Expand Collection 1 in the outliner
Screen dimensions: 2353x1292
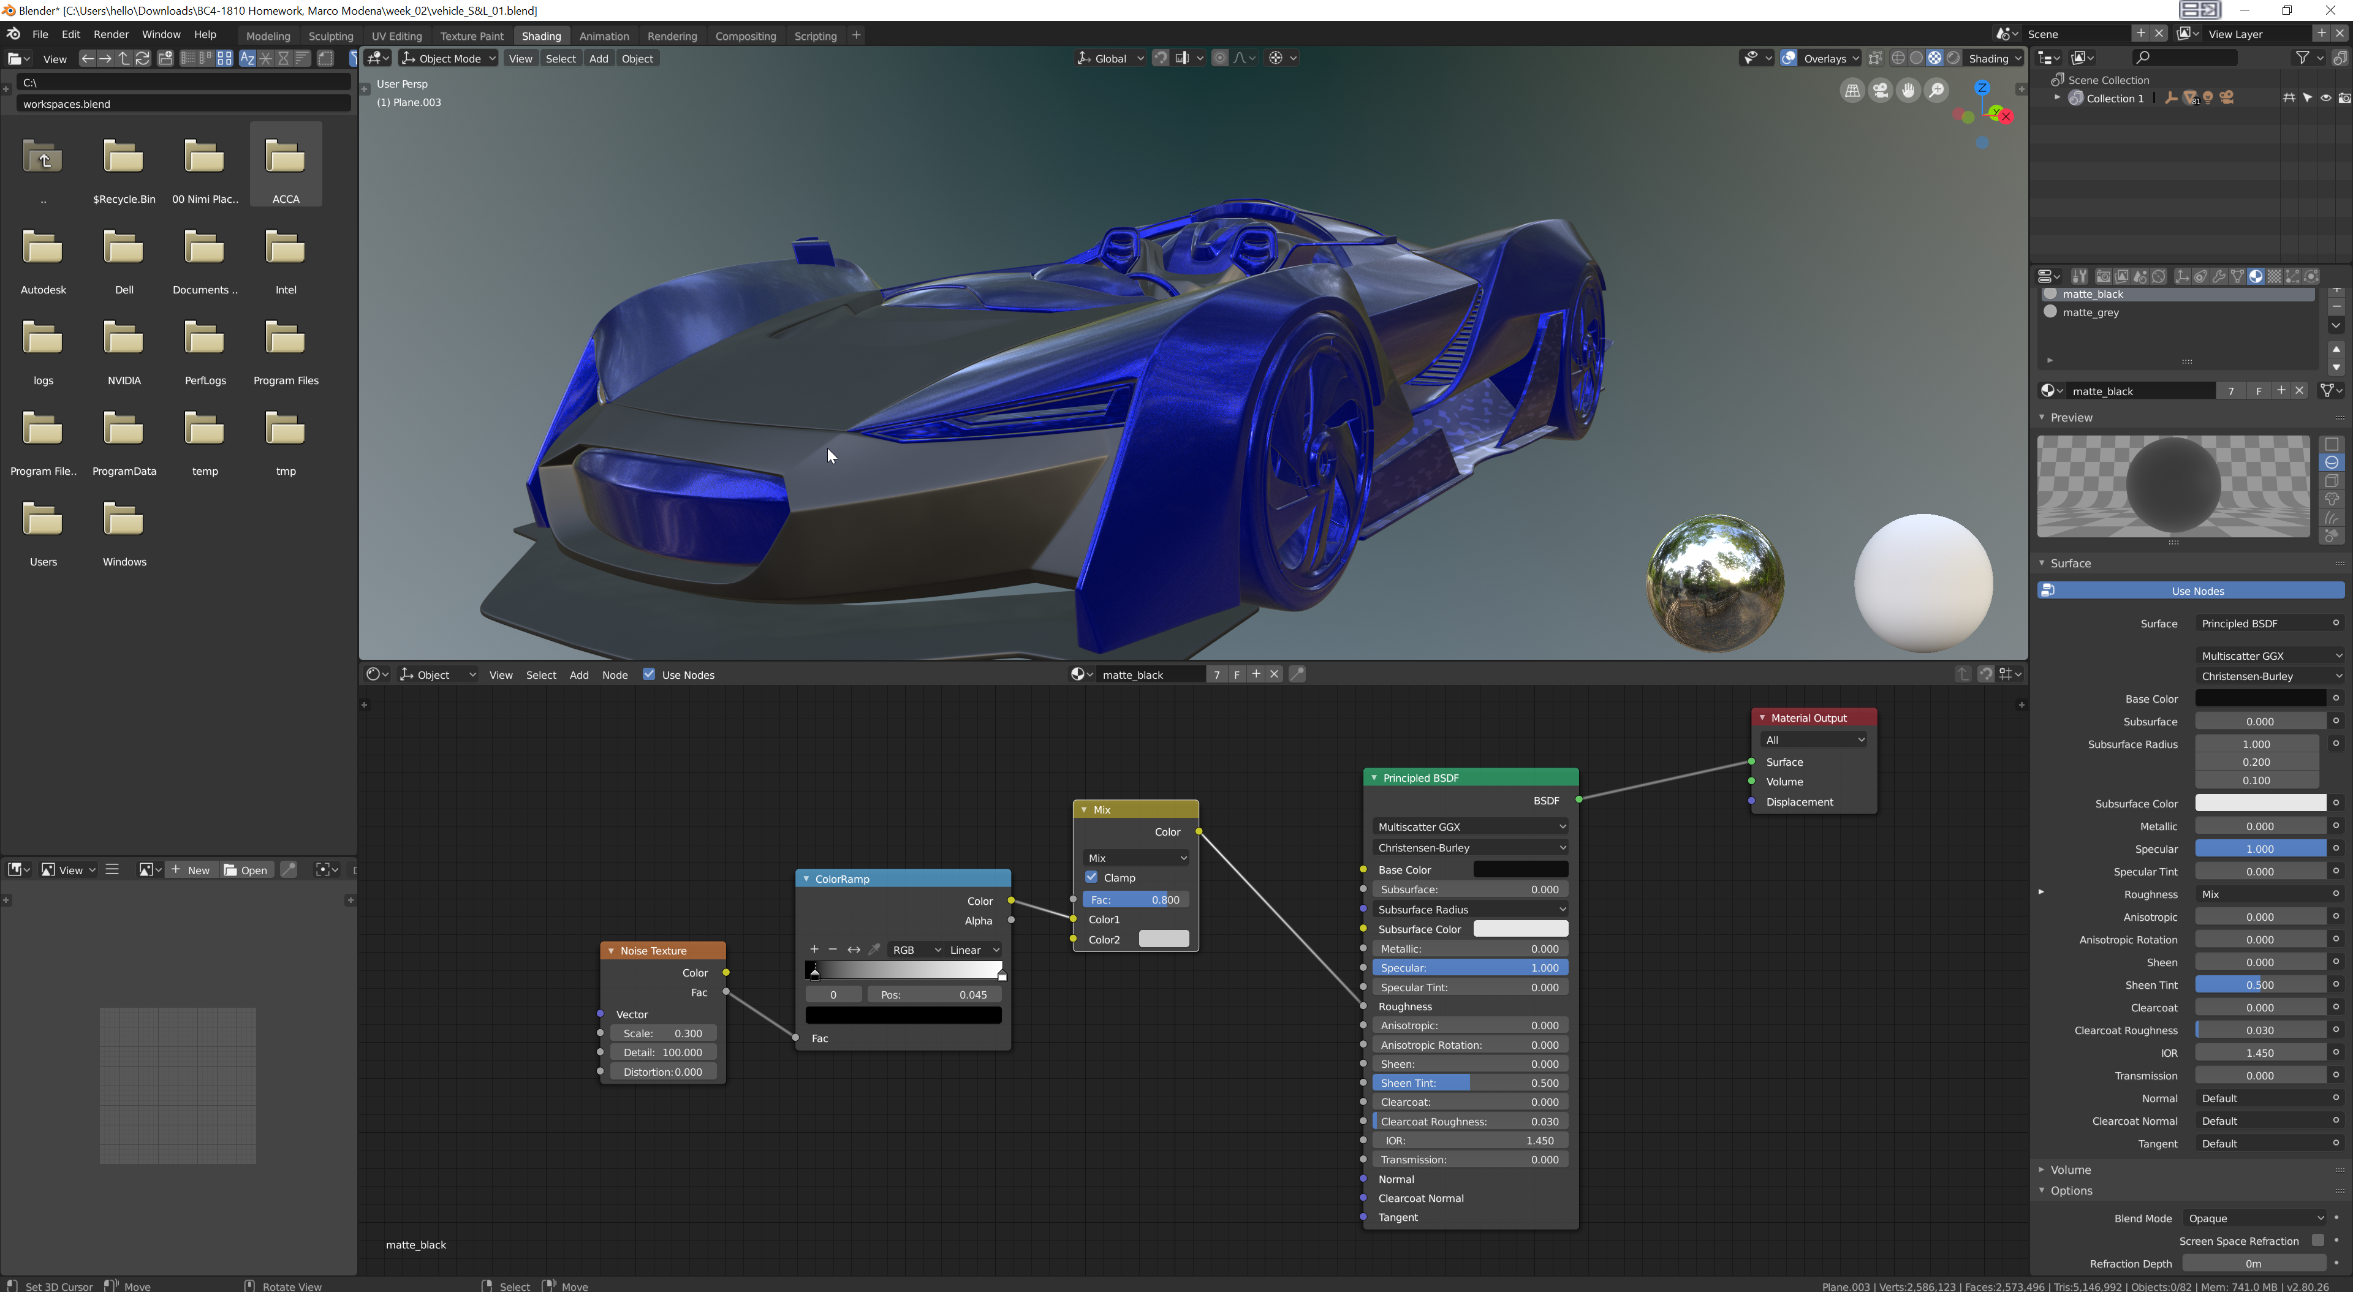2057,97
